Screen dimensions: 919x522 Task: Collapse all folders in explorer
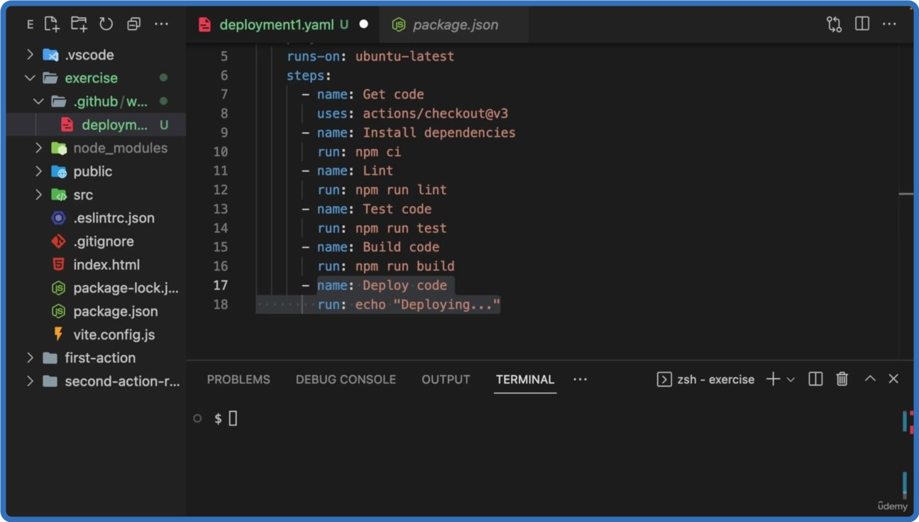click(x=133, y=24)
